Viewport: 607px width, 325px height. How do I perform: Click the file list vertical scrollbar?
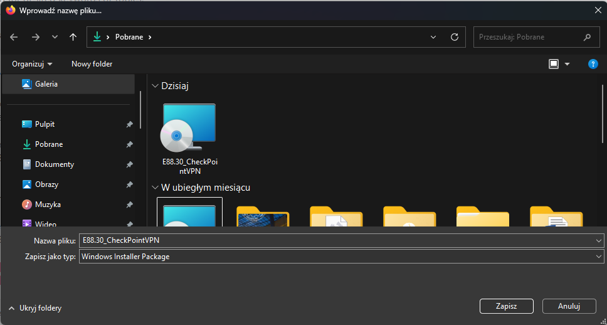click(x=603, y=114)
